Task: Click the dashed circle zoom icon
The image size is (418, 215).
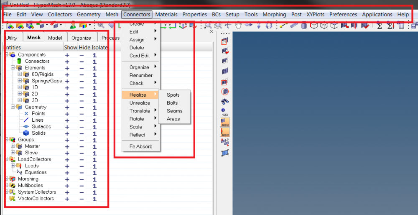Action: click(x=218, y=26)
